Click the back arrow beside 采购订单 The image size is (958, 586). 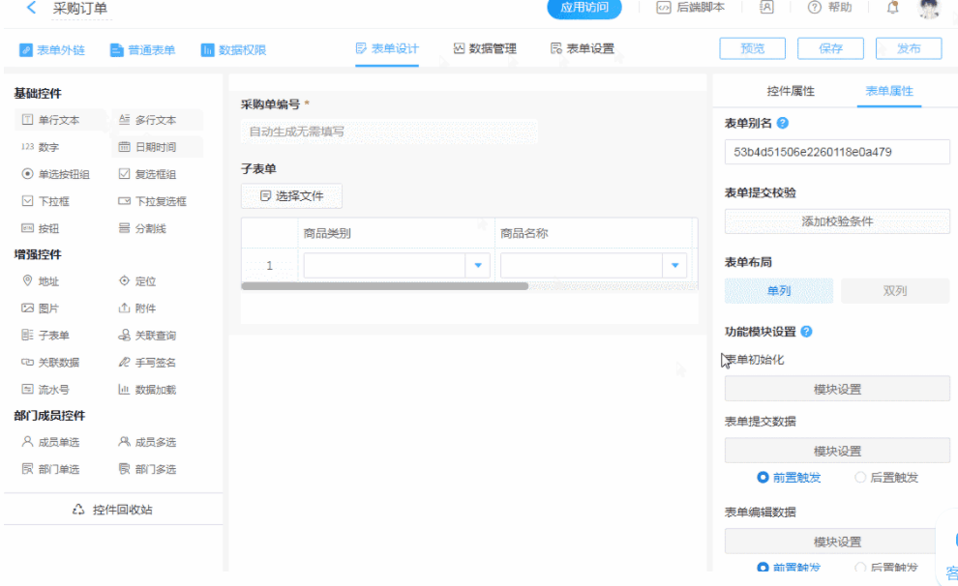point(32,9)
